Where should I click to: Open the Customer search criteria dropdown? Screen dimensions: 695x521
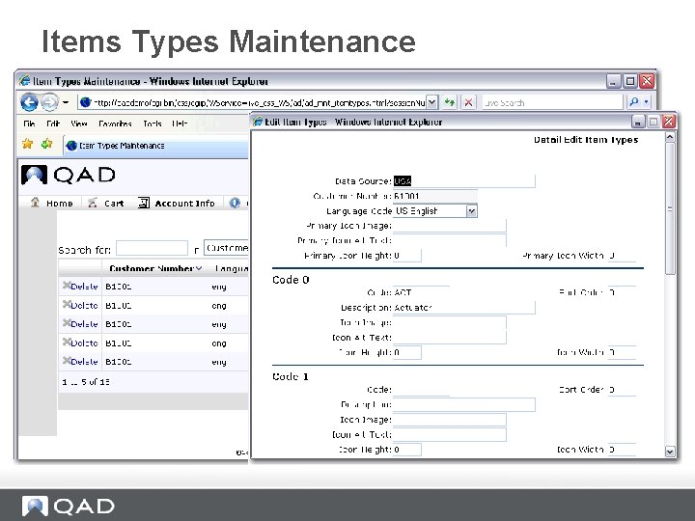[226, 248]
